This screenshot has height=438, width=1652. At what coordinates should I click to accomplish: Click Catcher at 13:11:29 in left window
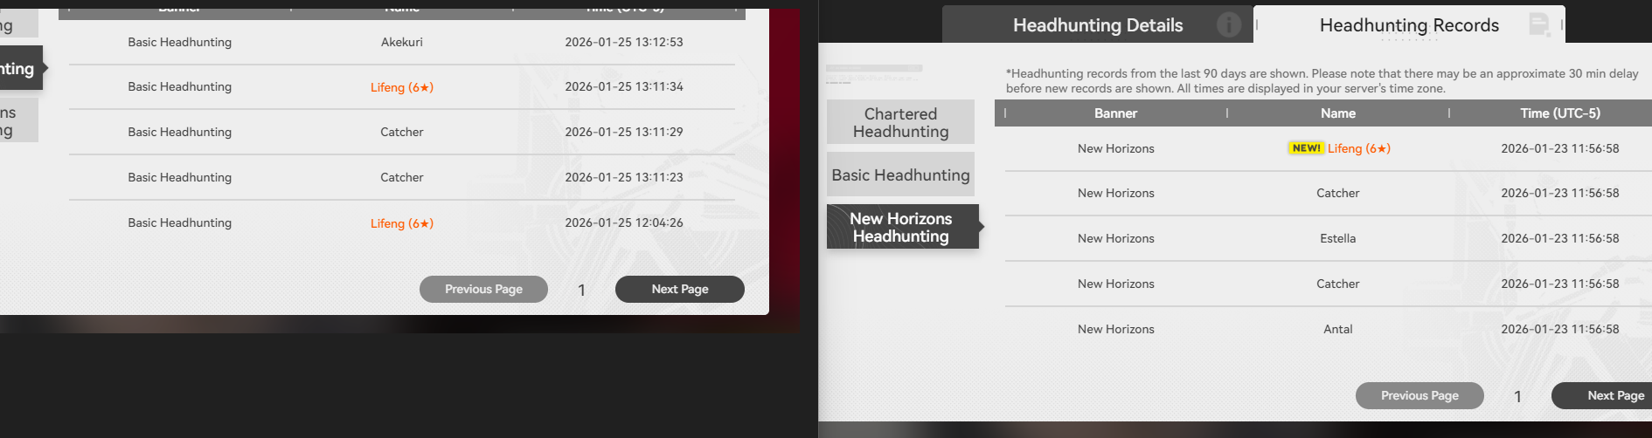pos(402,132)
